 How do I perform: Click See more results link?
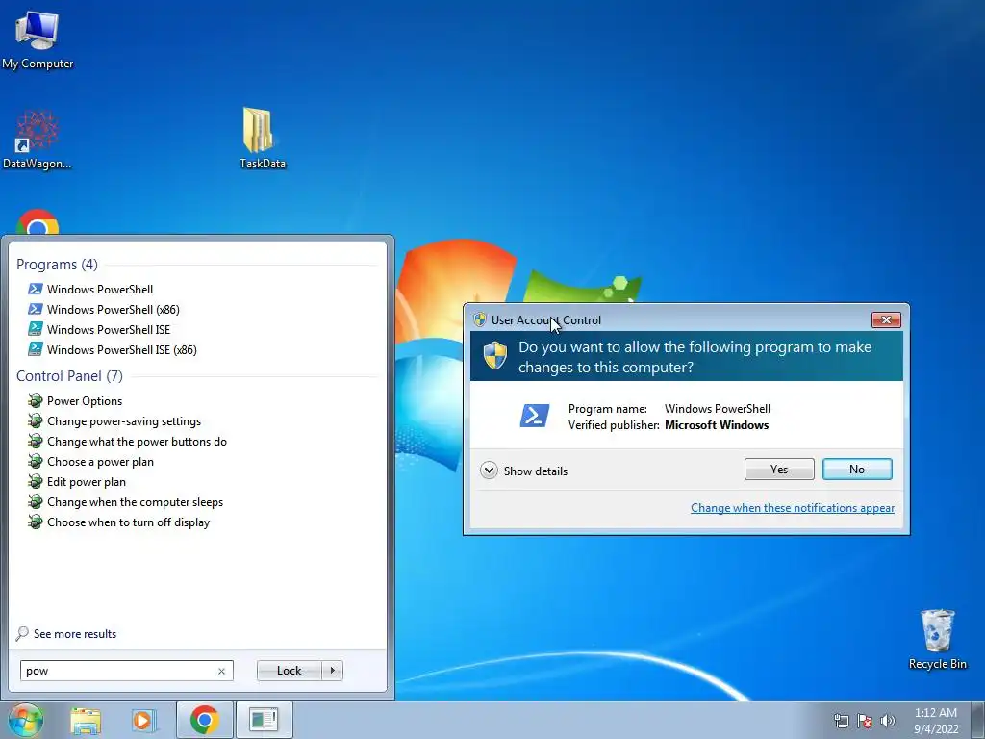tap(75, 634)
